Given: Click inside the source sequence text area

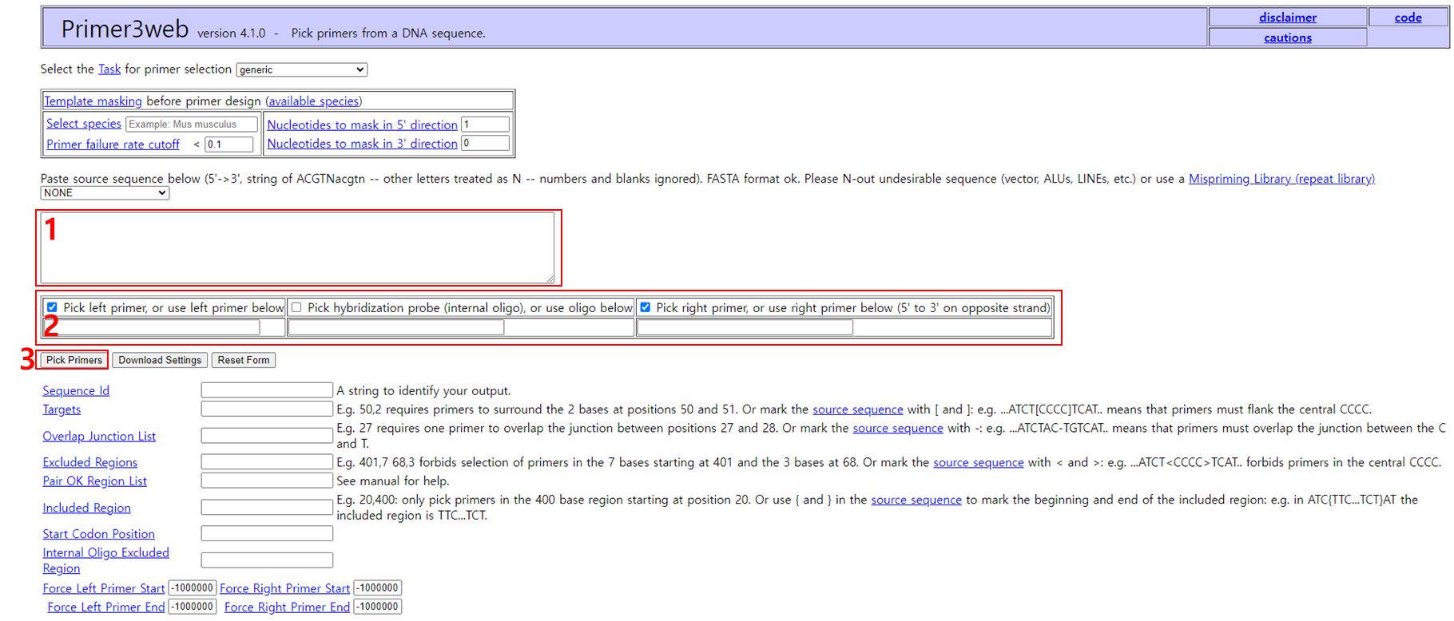Looking at the screenshot, I should tap(297, 247).
